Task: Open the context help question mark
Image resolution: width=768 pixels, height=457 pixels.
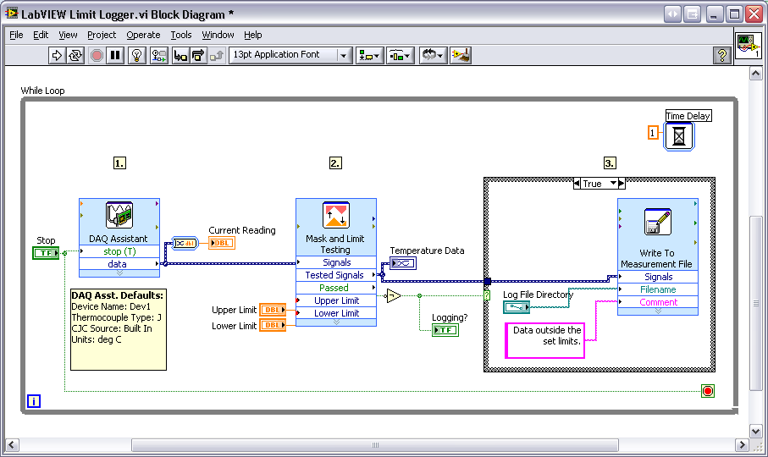Action: click(x=722, y=55)
